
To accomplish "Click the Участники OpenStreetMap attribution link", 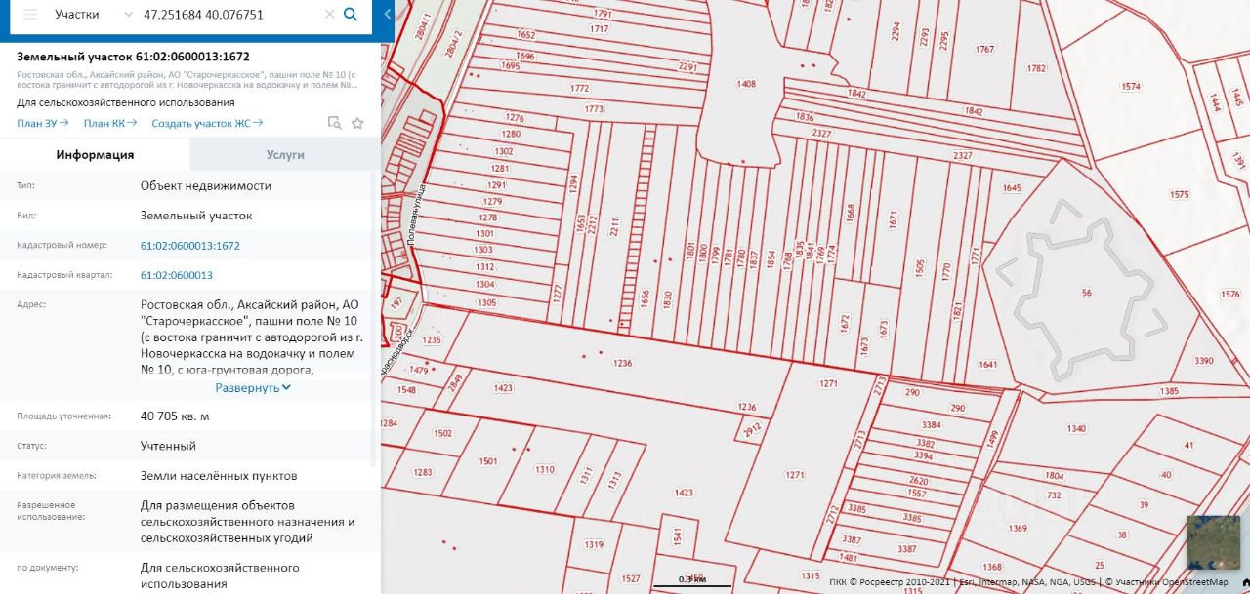I will point(1173,582).
